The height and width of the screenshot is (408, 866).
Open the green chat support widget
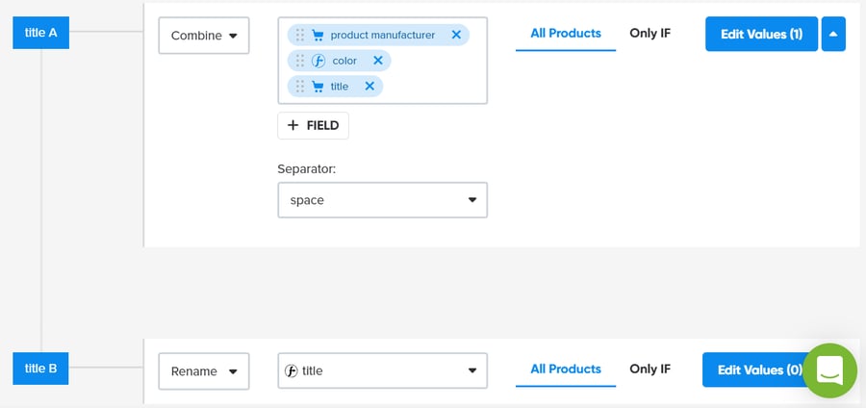828,370
